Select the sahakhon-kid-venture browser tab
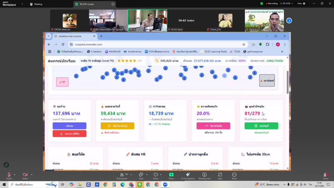This screenshot has height=188, width=334. [71, 36]
